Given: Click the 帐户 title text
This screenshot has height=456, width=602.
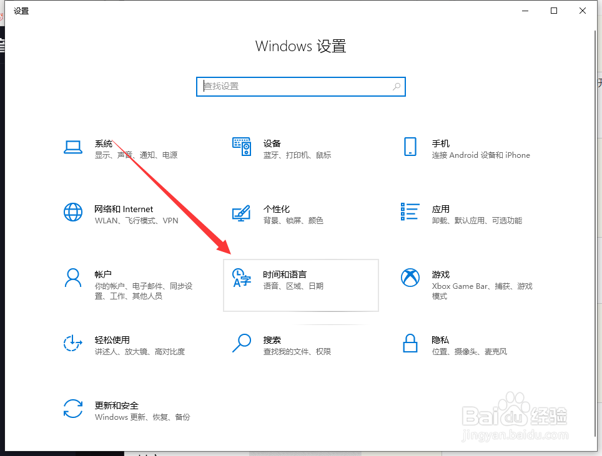Looking at the screenshot, I should pyautogui.click(x=103, y=274).
